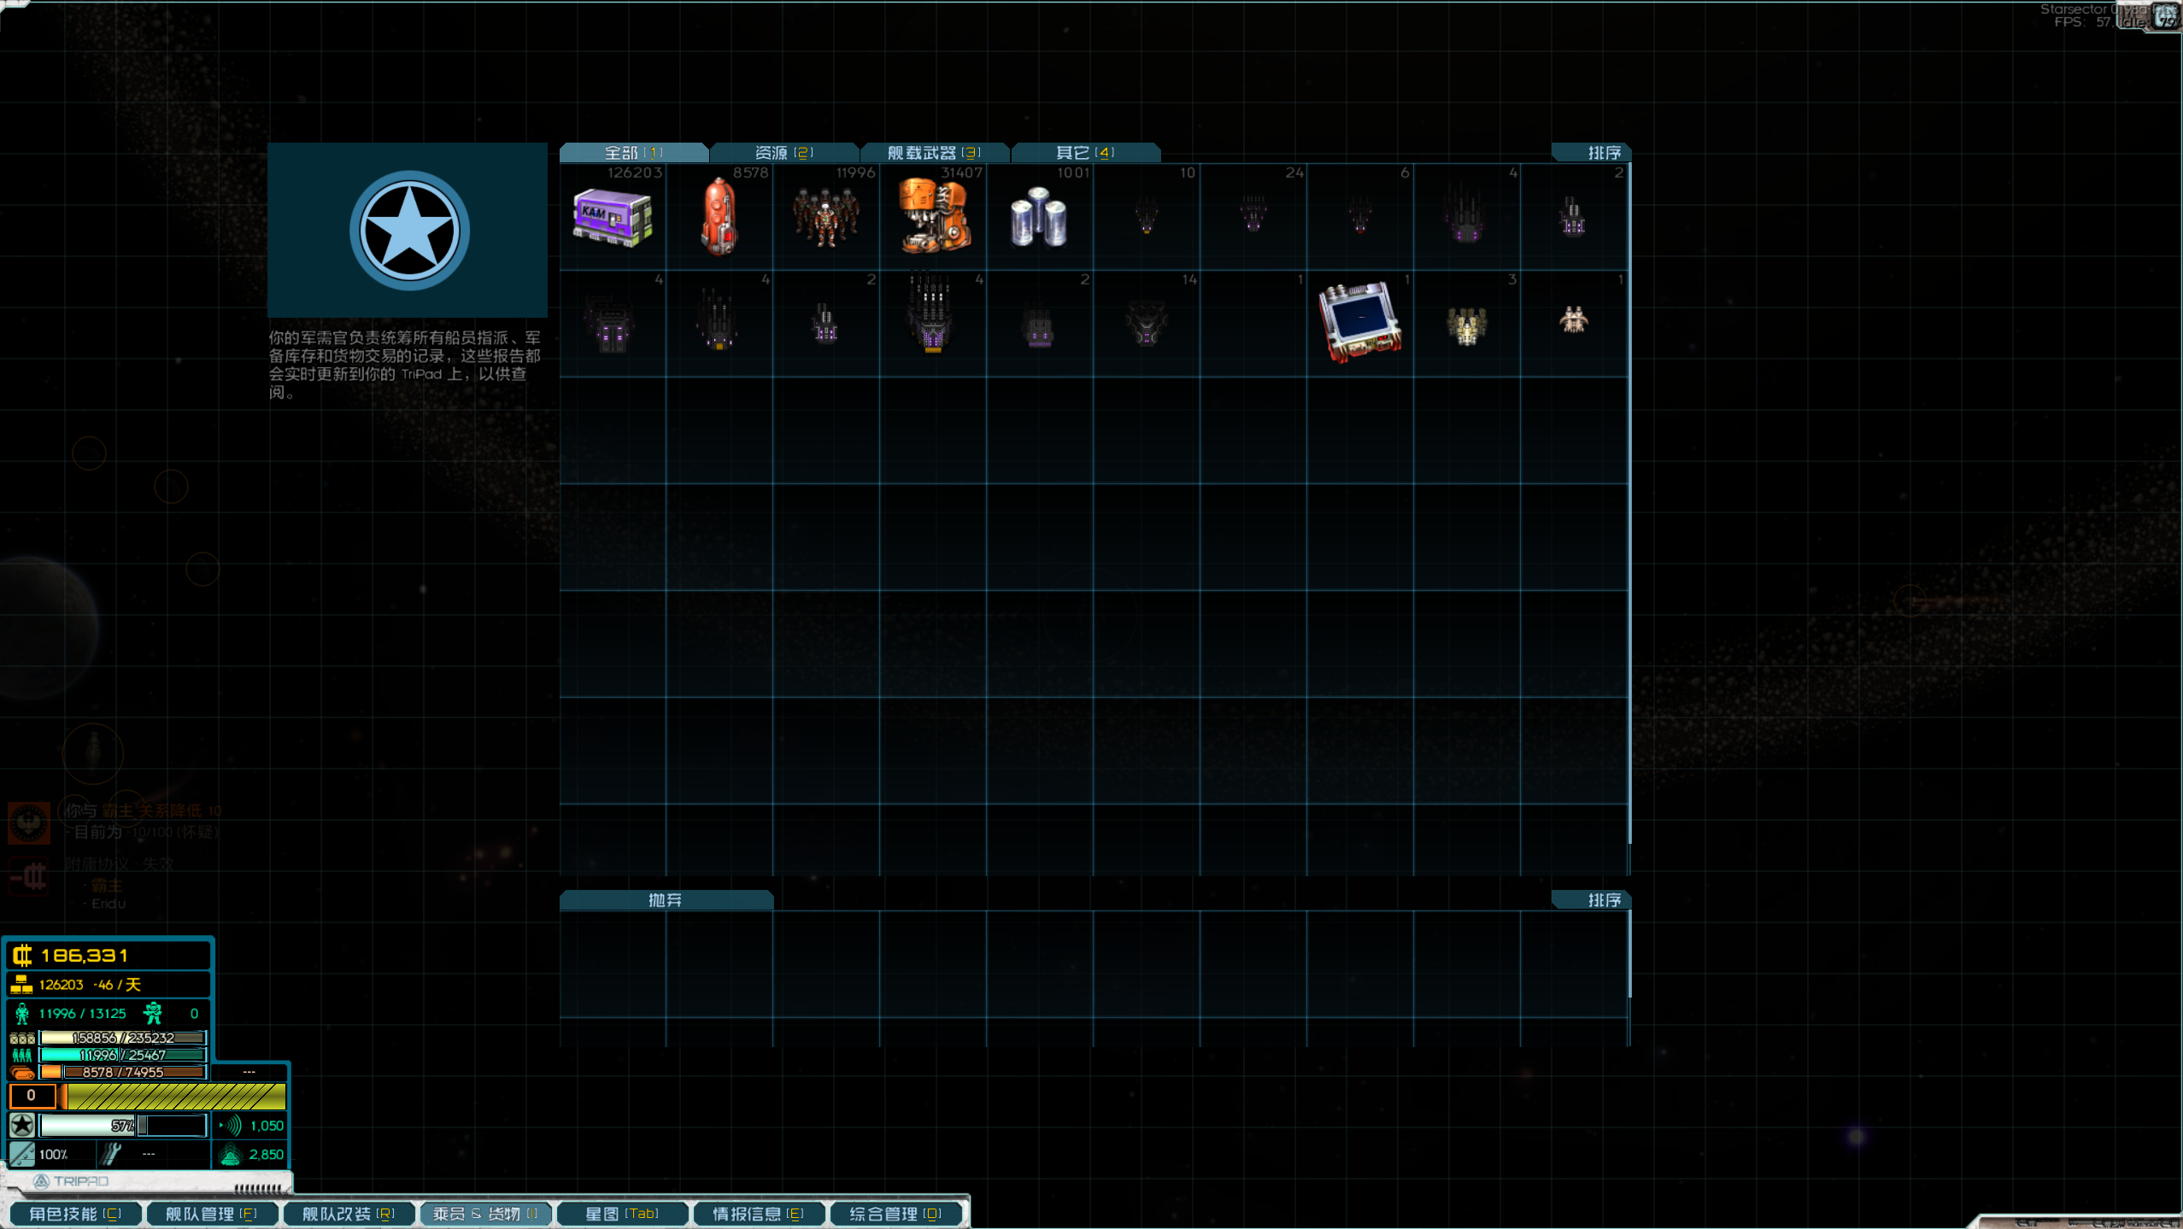Screen dimensions: 2183x1229
Task: Click the TRIPAD logo at the panel bottom
Action: click(71, 1181)
